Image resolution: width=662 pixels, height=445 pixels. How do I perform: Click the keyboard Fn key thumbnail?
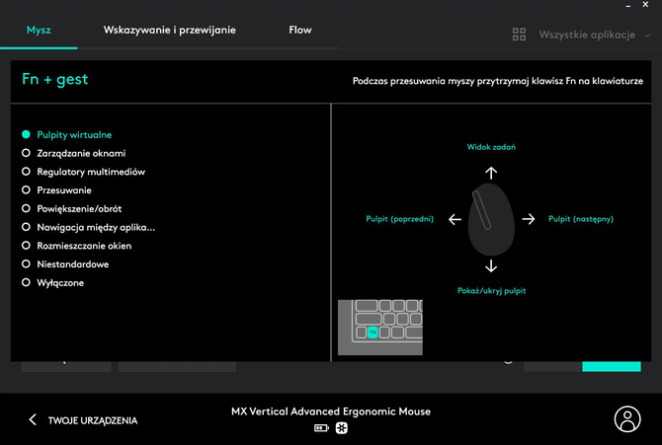pos(372,334)
